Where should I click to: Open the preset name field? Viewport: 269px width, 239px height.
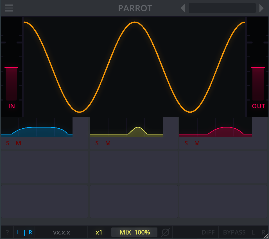click(x=222, y=8)
